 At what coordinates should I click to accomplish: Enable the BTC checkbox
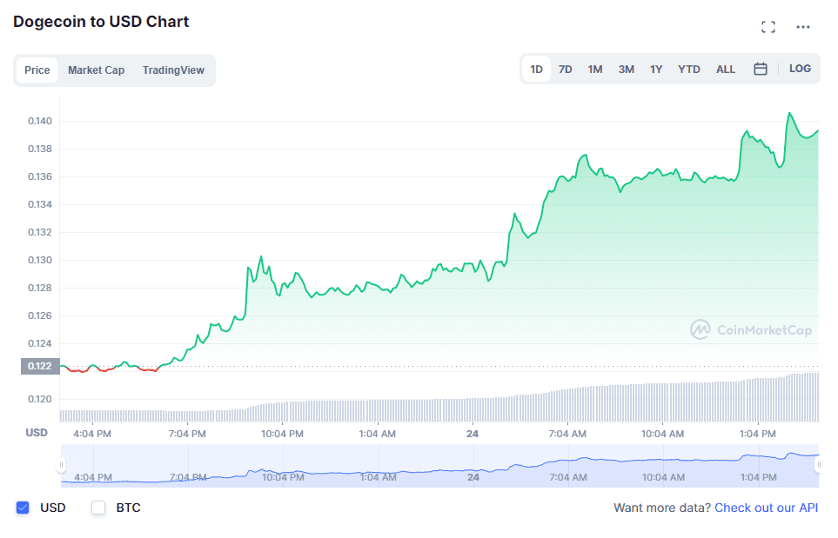coord(98,508)
